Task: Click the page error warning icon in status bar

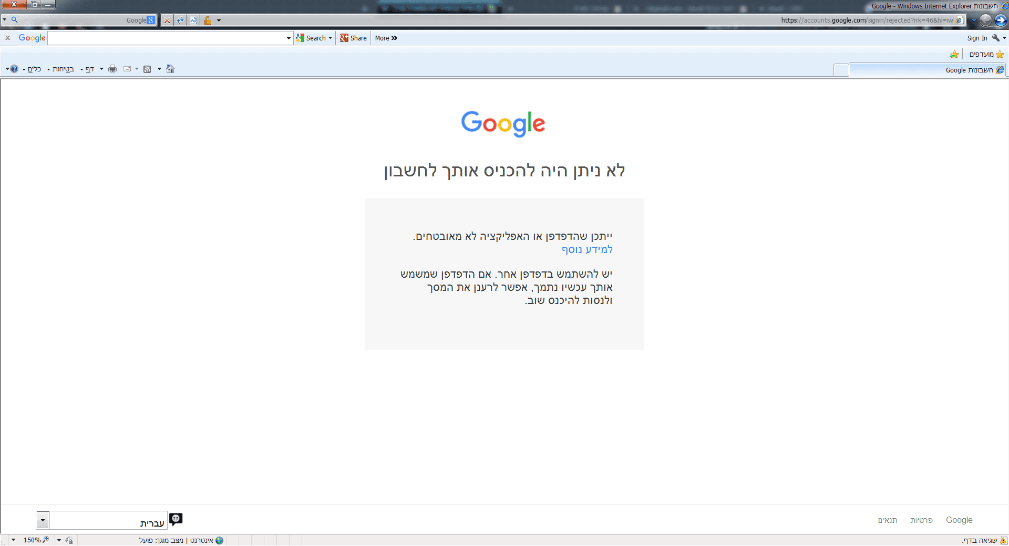Action: point(1004,540)
